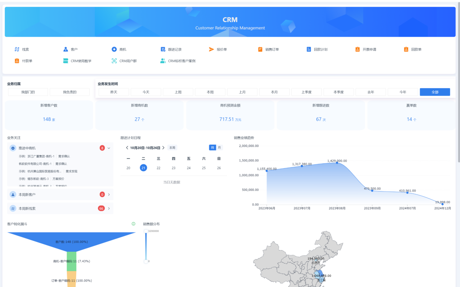This screenshot has height=287, width=460.
Task: Select the 本季度 time range tab
Action: tap(338, 92)
